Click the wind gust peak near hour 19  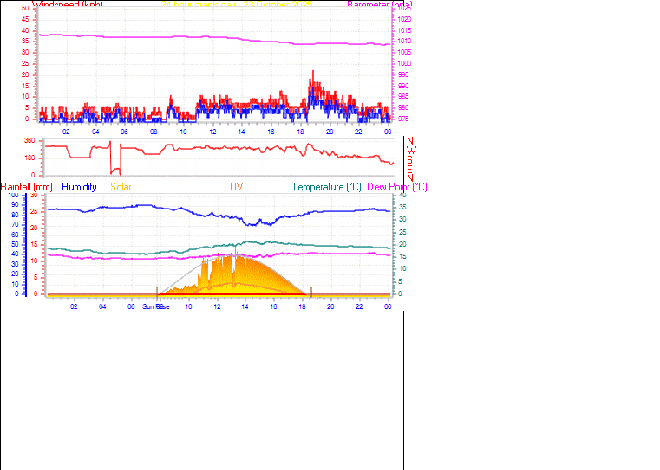pos(312,73)
